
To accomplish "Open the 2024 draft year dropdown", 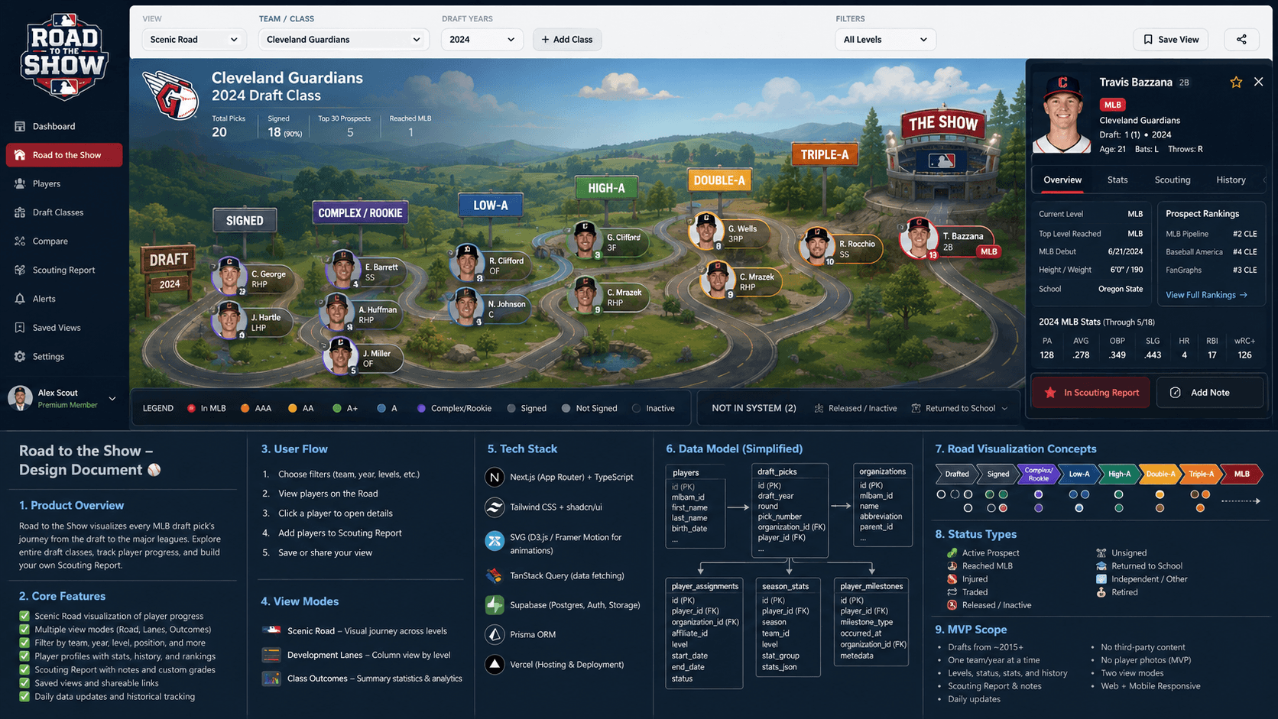I will pyautogui.click(x=482, y=39).
